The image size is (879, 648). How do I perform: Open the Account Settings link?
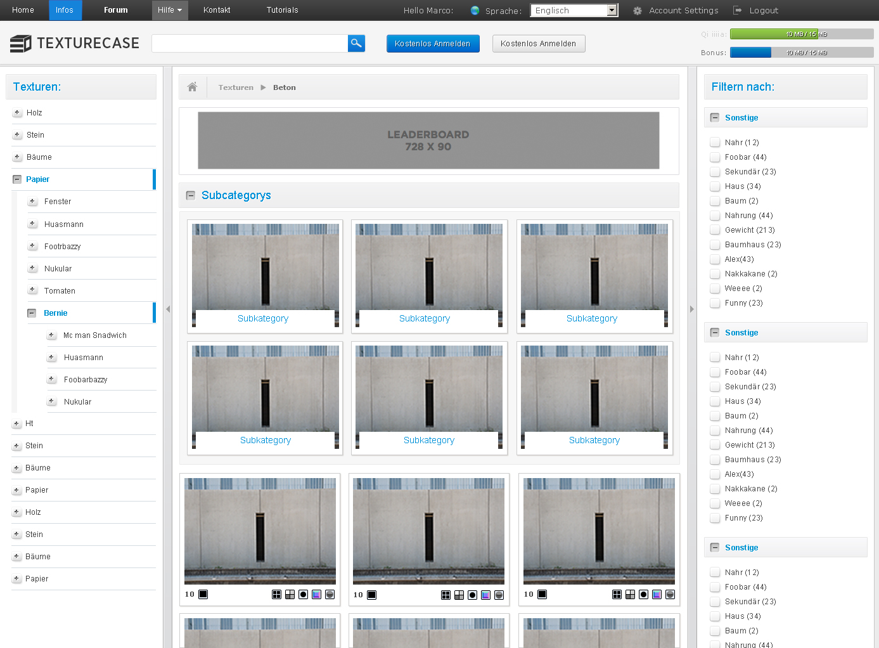684,11
